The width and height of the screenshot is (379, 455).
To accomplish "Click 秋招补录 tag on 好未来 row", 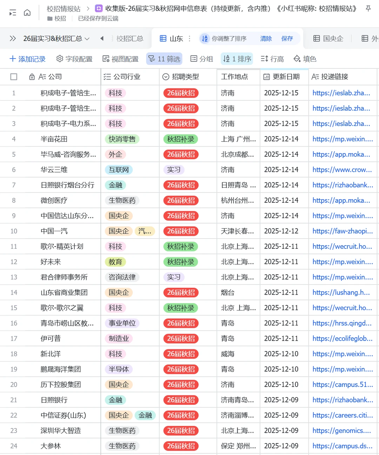I will click(181, 262).
